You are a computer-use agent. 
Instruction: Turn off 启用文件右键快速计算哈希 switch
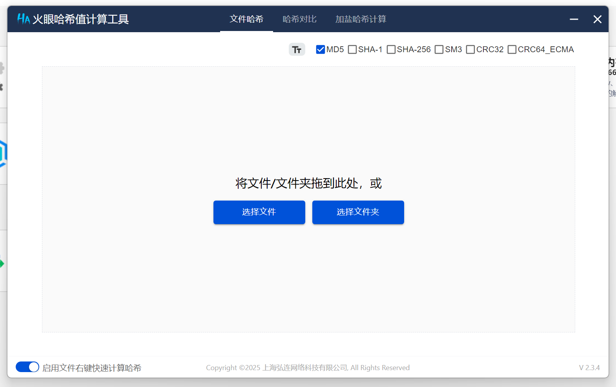point(27,367)
